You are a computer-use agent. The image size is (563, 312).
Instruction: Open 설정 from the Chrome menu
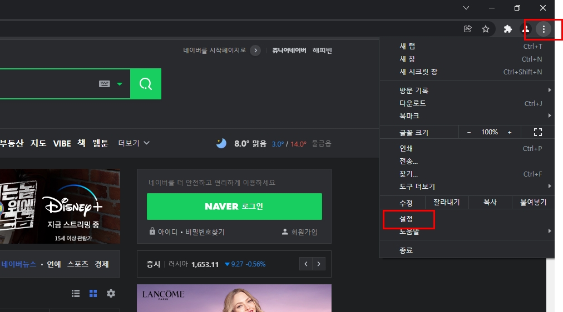[467, 219]
